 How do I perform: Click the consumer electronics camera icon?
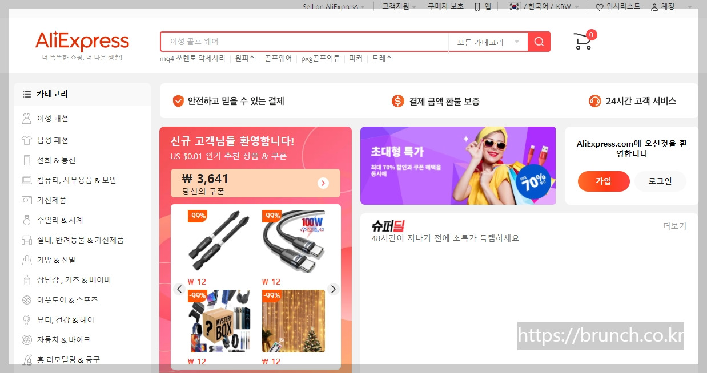click(x=27, y=200)
